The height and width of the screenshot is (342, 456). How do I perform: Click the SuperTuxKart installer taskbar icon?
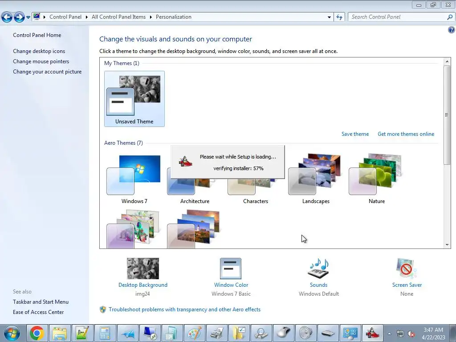(x=373, y=333)
